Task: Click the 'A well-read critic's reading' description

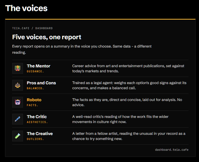Action: [120, 119]
